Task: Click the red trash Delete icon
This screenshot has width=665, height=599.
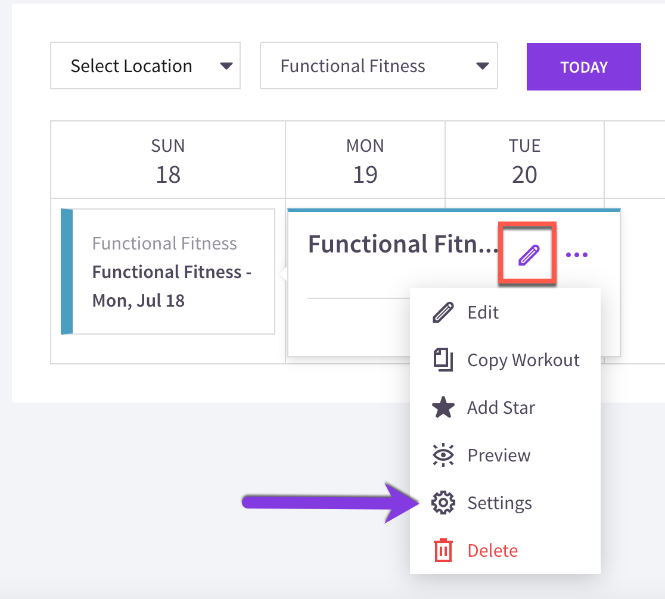Action: [443, 550]
